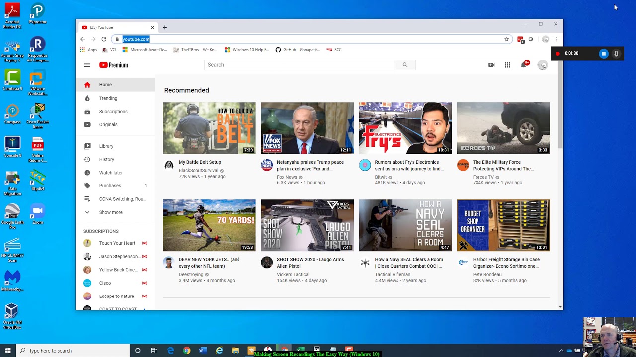Open Zoom desktop shortcut
636x357 pixels.
(37, 214)
